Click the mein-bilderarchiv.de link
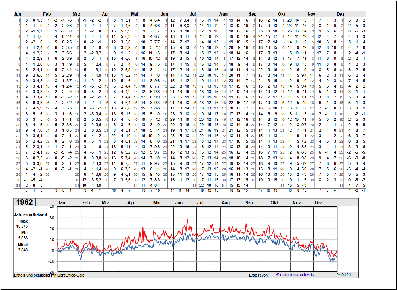This screenshot has width=397, height=290. coord(295,275)
